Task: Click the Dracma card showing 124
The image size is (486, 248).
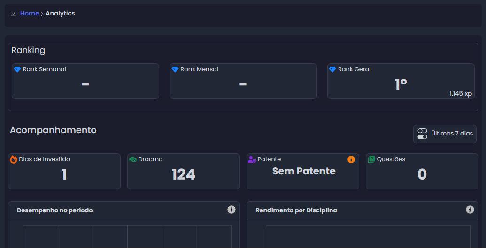Action: 183,172
